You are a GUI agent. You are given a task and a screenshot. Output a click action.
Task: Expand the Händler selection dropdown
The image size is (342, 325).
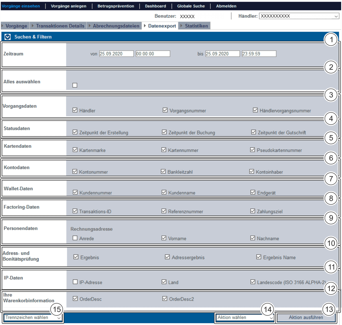(299, 16)
